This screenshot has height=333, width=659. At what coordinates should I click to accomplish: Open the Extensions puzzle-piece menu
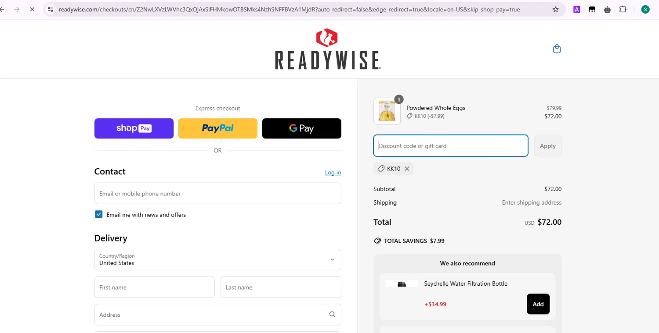[623, 9]
